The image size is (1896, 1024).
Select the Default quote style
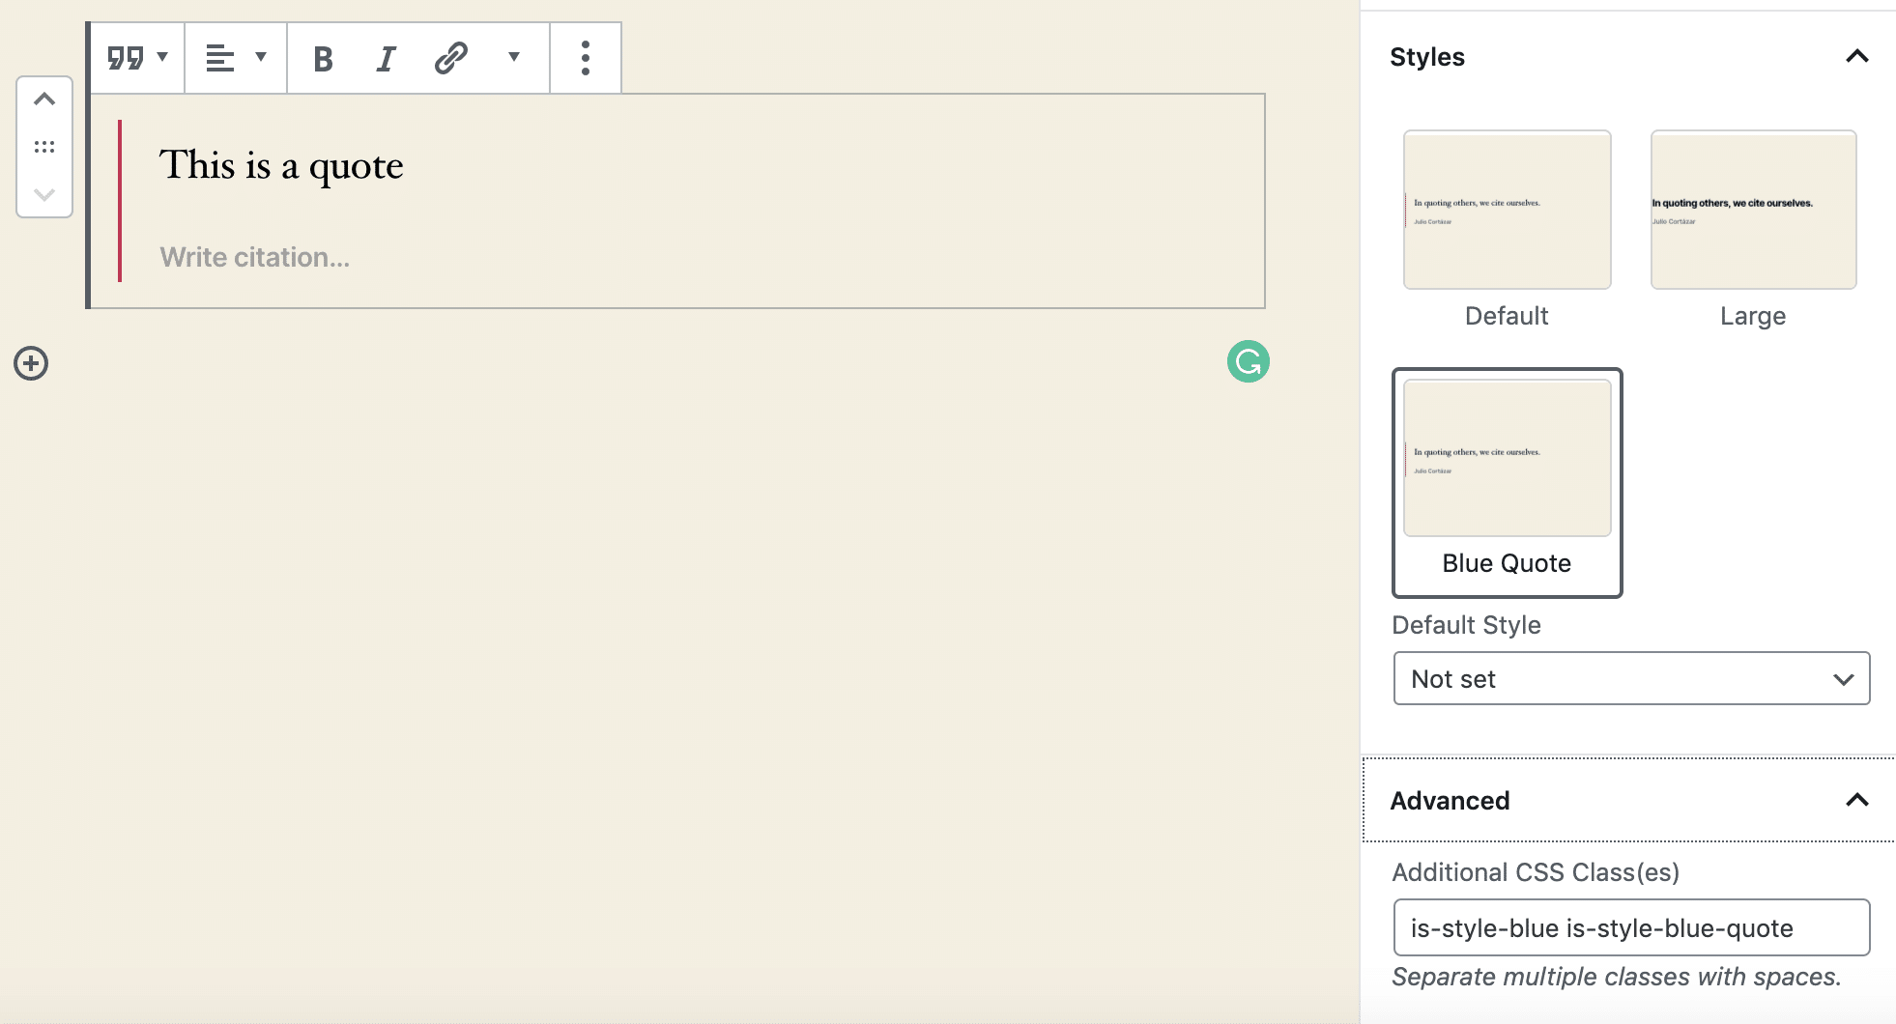click(x=1506, y=210)
